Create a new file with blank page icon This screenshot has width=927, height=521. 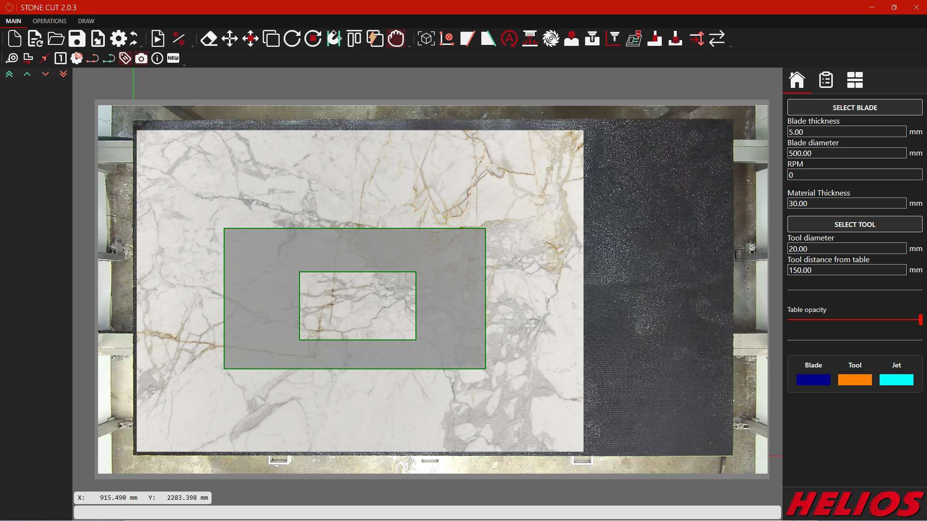[14, 39]
